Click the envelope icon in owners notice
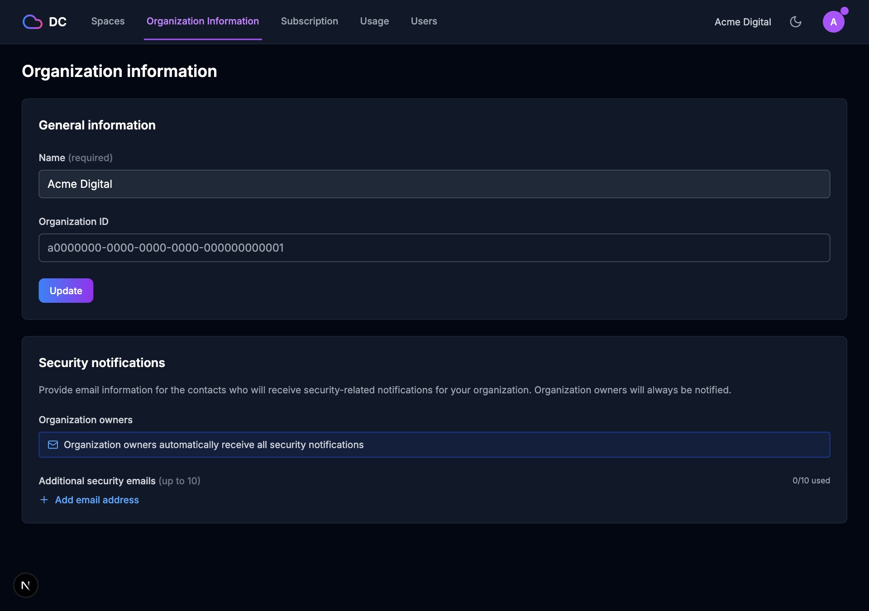The image size is (869, 611). (53, 445)
